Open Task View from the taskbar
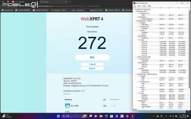Image resolution: width=191 pixels, height=119 pixels. click(x=90, y=116)
